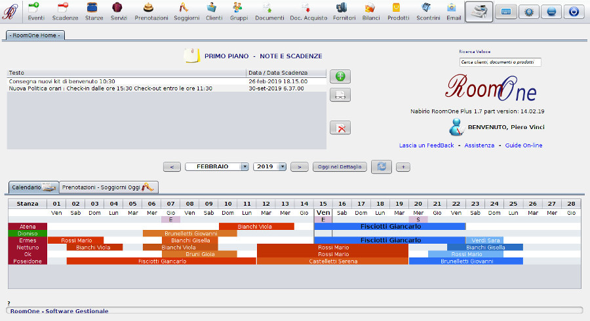Add a new note with green plus
This screenshot has height=321, width=590.
click(x=340, y=76)
